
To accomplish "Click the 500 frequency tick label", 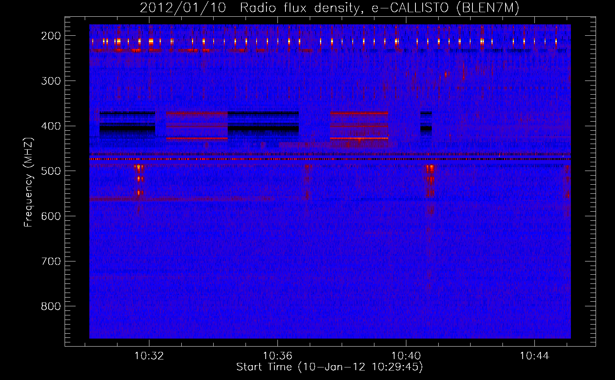I will [x=51, y=171].
